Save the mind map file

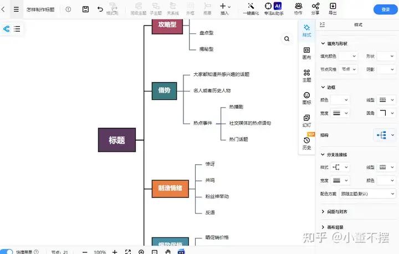click(85, 9)
